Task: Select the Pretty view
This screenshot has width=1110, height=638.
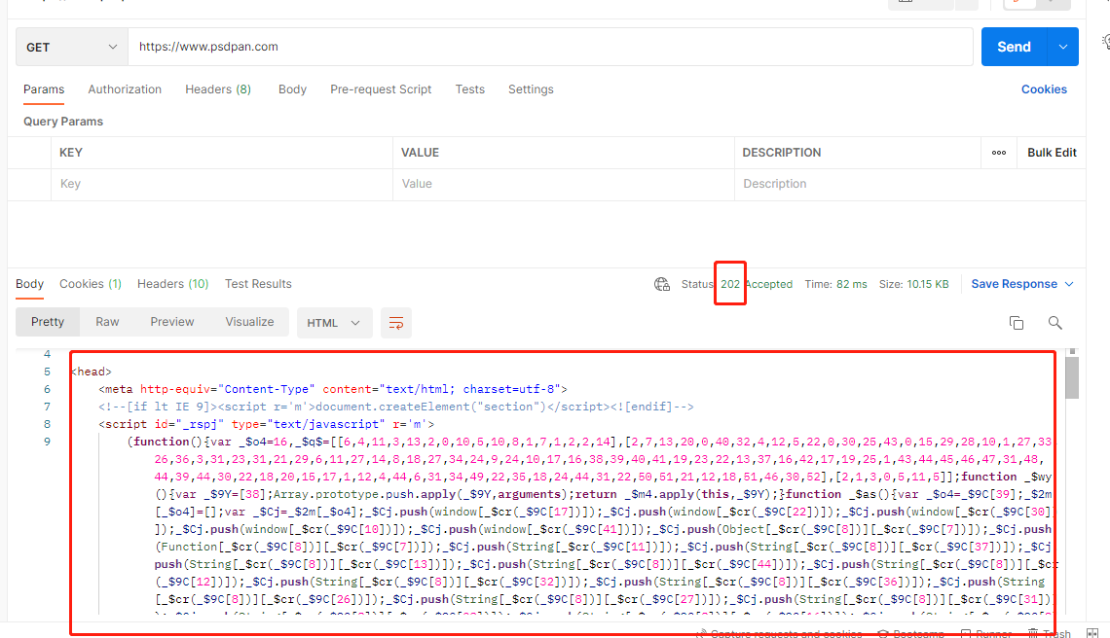Action: (x=48, y=322)
